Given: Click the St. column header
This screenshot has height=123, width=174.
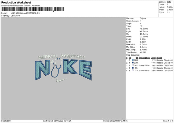Looking at the screenshot, I should [137, 57].
